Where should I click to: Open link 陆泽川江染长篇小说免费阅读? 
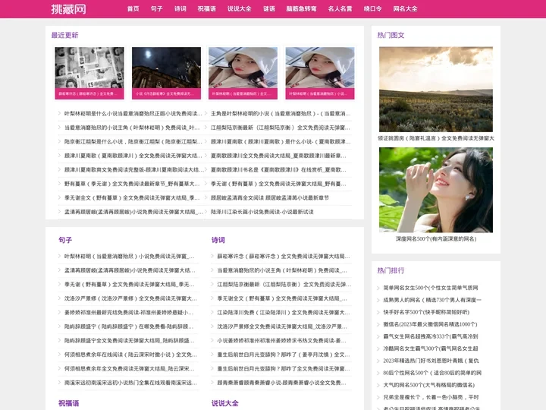[x=262, y=212]
